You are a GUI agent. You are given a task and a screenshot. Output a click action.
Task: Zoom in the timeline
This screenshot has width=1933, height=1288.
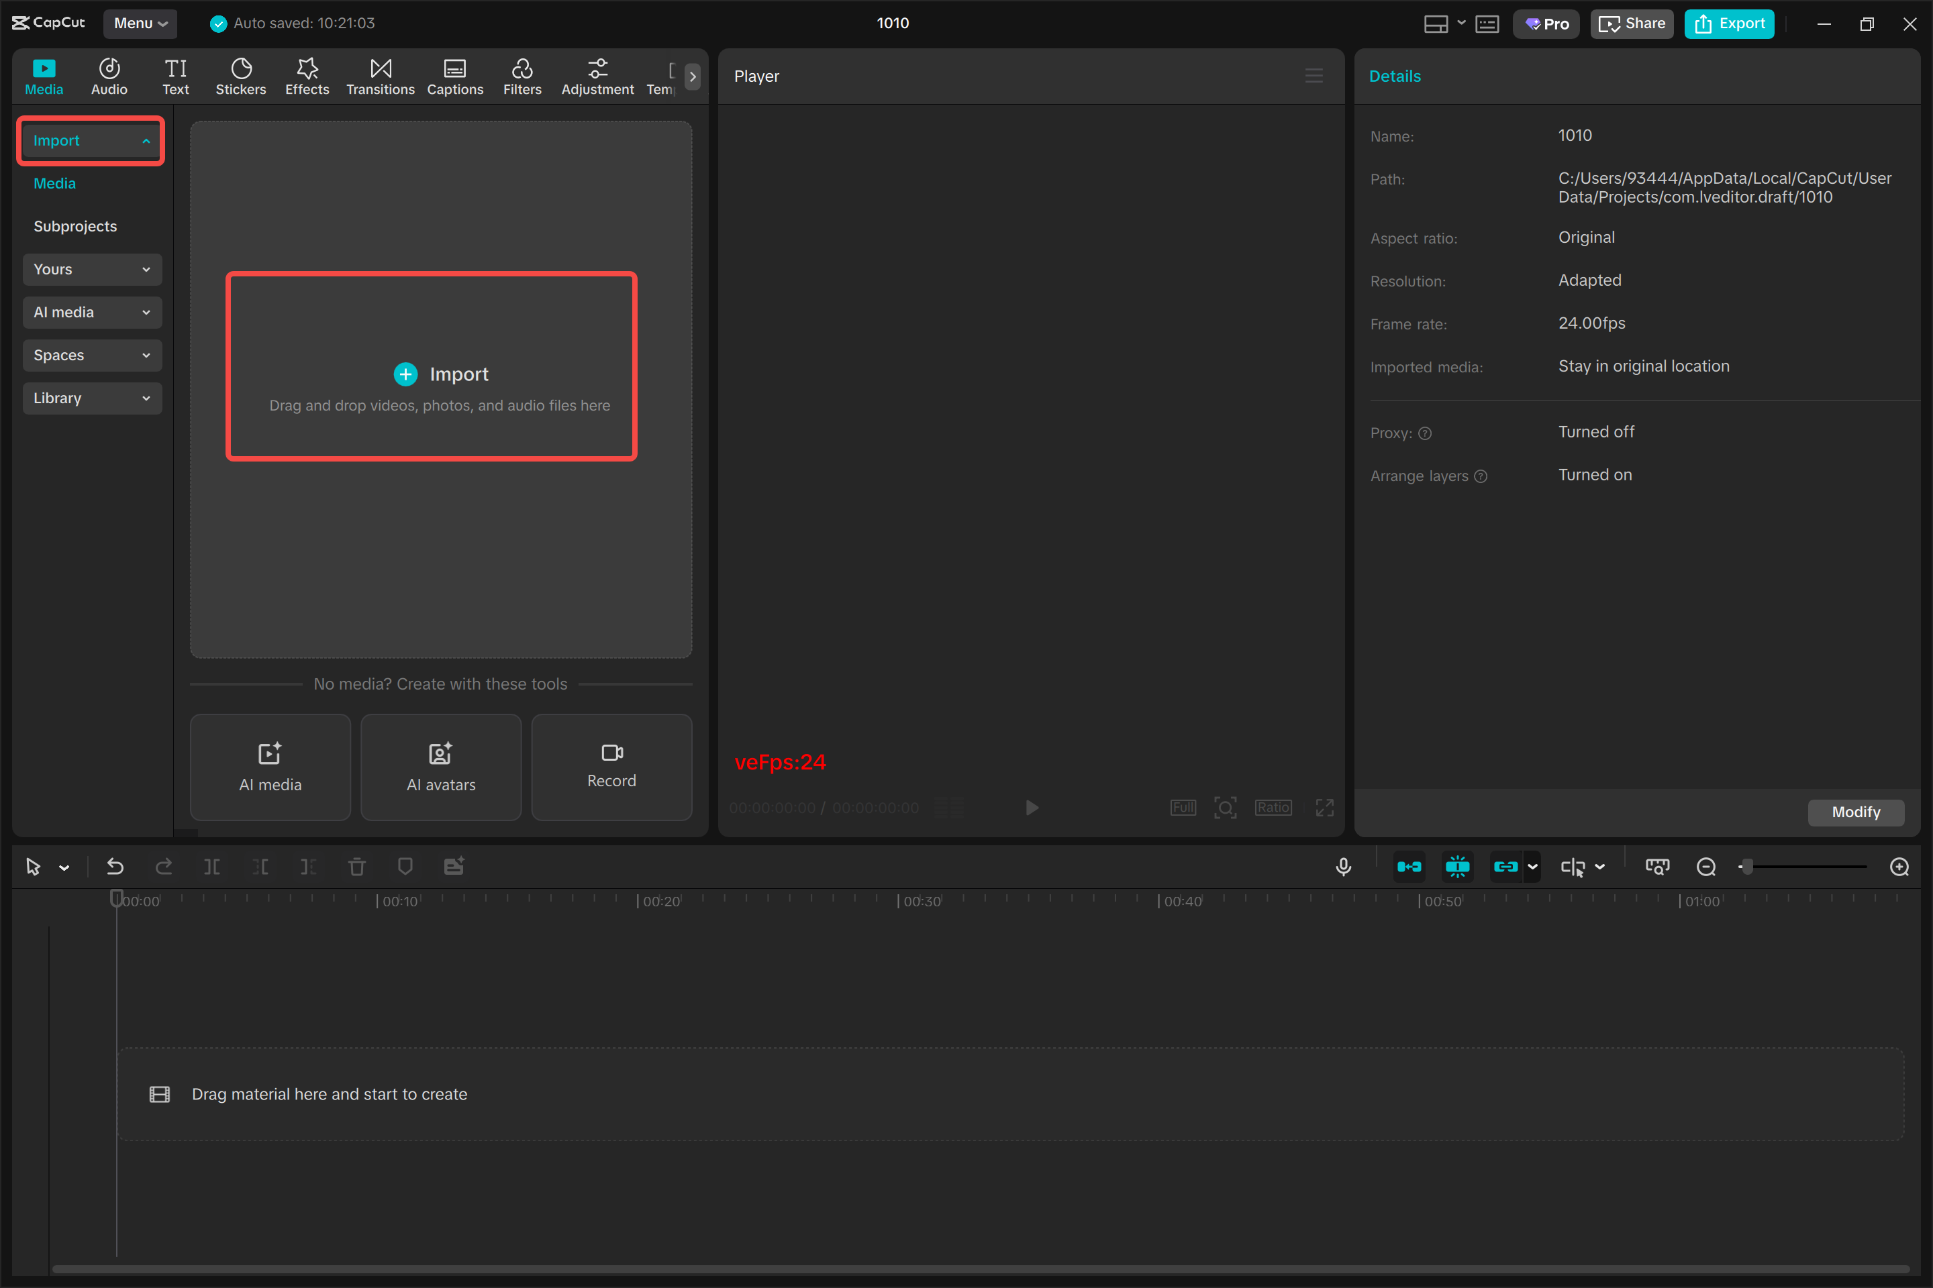1899,867
